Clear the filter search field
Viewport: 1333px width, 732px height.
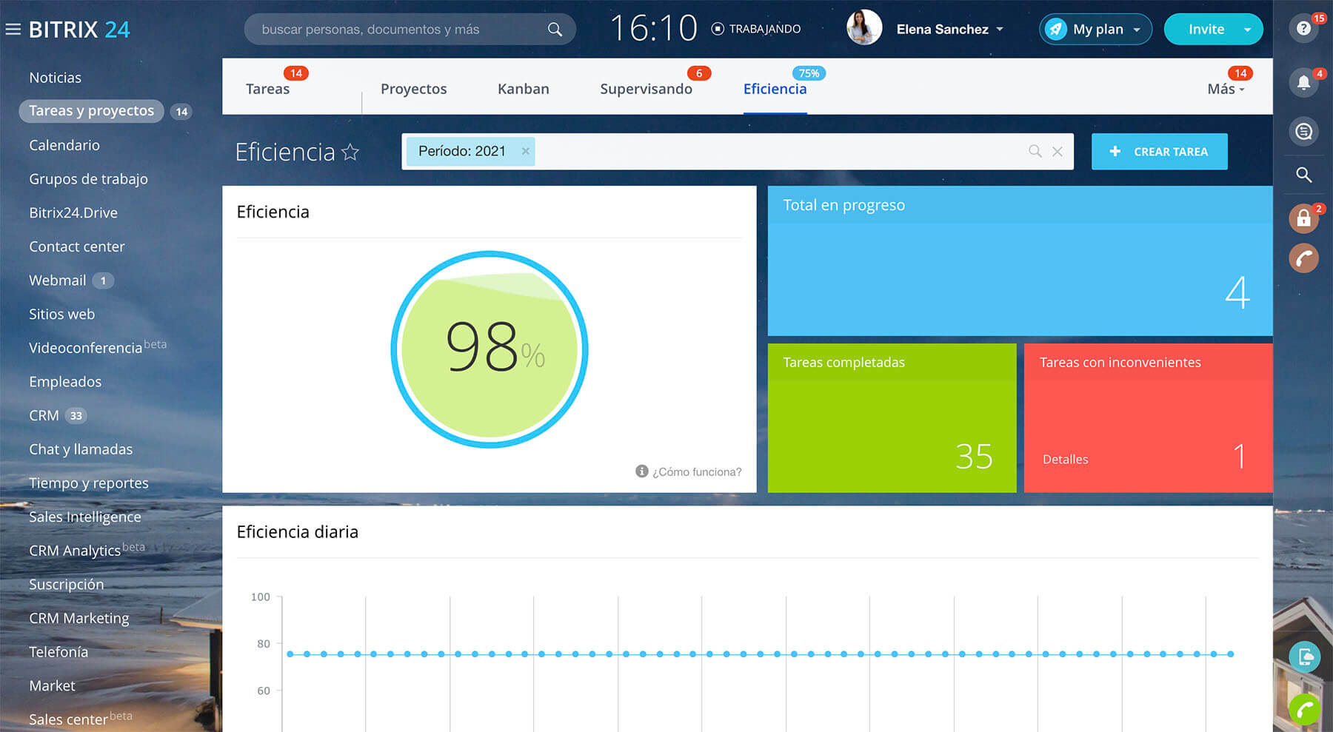tap(1058, 152)
